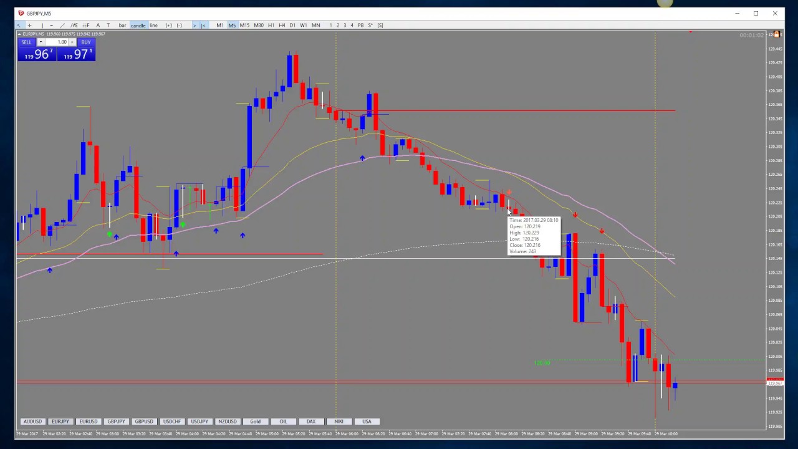Viewport: 798px width, 449px height.
Task: Select H4 timeframe
Action: click(x=282, y=26)
